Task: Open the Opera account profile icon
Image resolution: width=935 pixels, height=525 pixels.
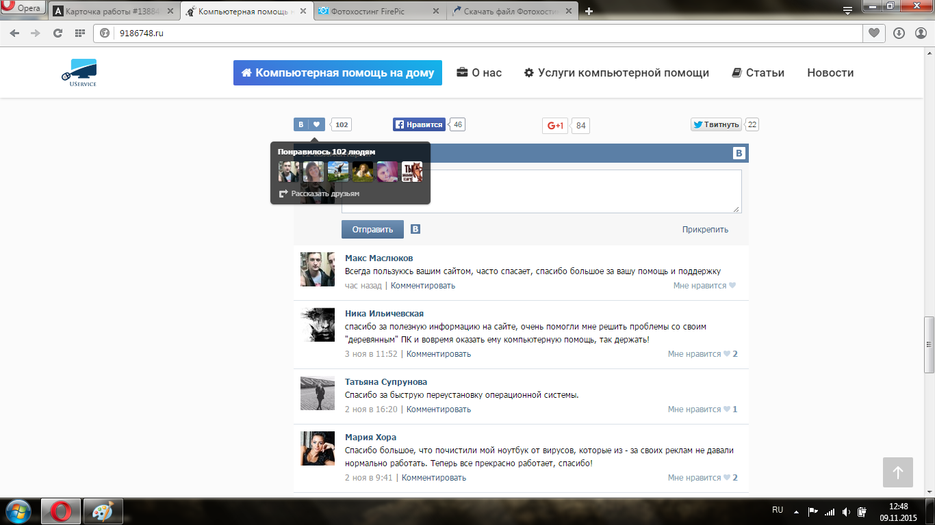Action: [x=919, y=33]
